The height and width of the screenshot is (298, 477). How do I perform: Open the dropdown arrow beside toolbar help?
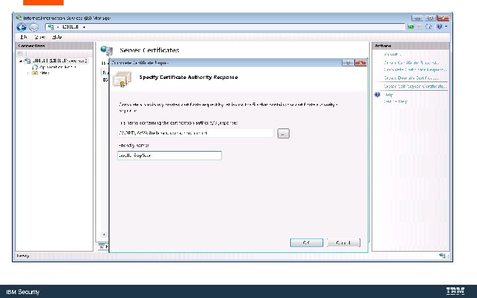click(447, 26)
